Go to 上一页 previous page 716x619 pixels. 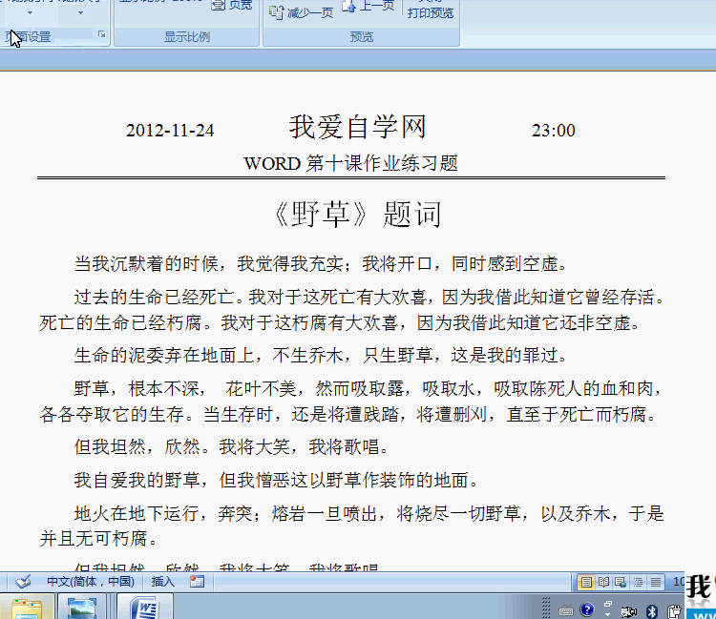coord(369,6)
